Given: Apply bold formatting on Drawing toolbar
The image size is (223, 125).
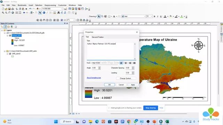Looking at the screenshot, I should pos(154,16).
